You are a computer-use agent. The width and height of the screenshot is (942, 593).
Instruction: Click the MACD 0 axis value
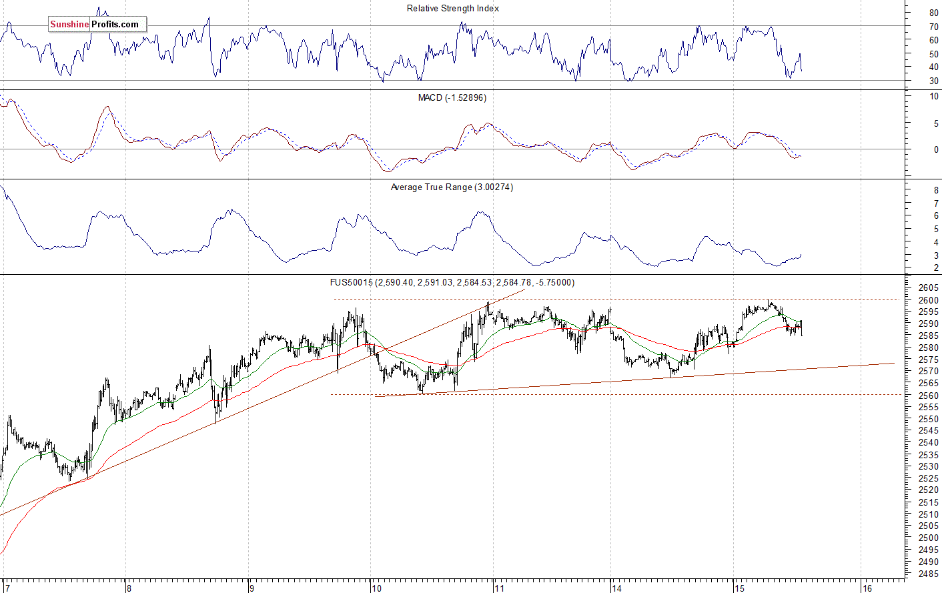pos(937,150)
